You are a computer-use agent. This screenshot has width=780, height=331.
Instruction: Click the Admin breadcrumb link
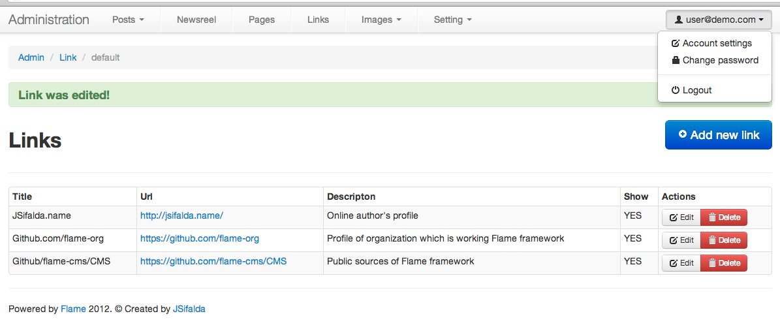(x=31, y=57)
